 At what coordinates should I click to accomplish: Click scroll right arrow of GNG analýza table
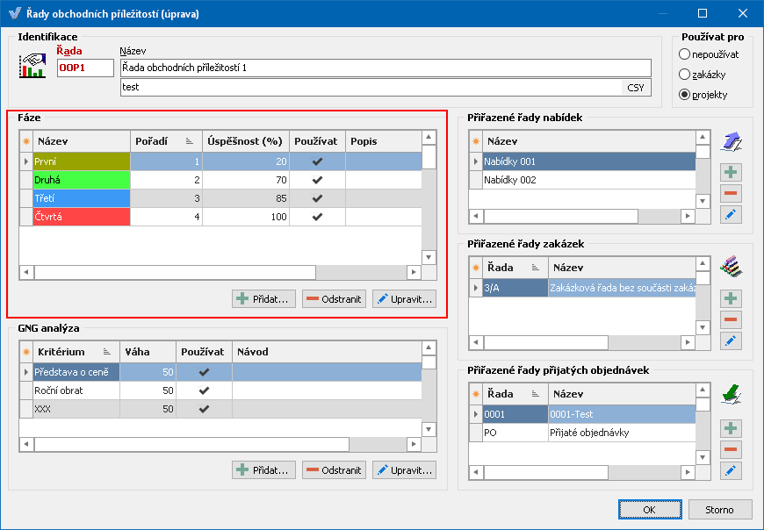(x=414, y=444)
